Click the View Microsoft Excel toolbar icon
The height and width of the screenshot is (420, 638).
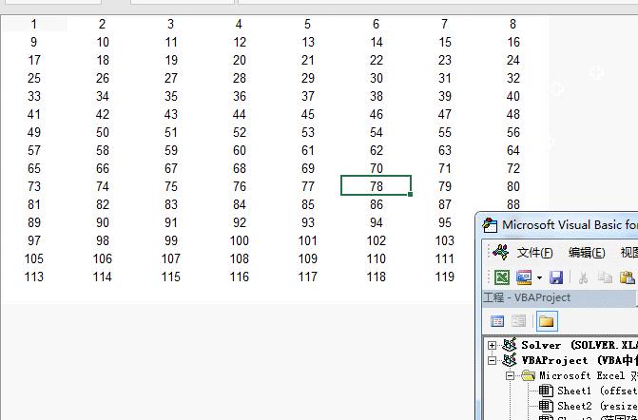click(502, 277)
